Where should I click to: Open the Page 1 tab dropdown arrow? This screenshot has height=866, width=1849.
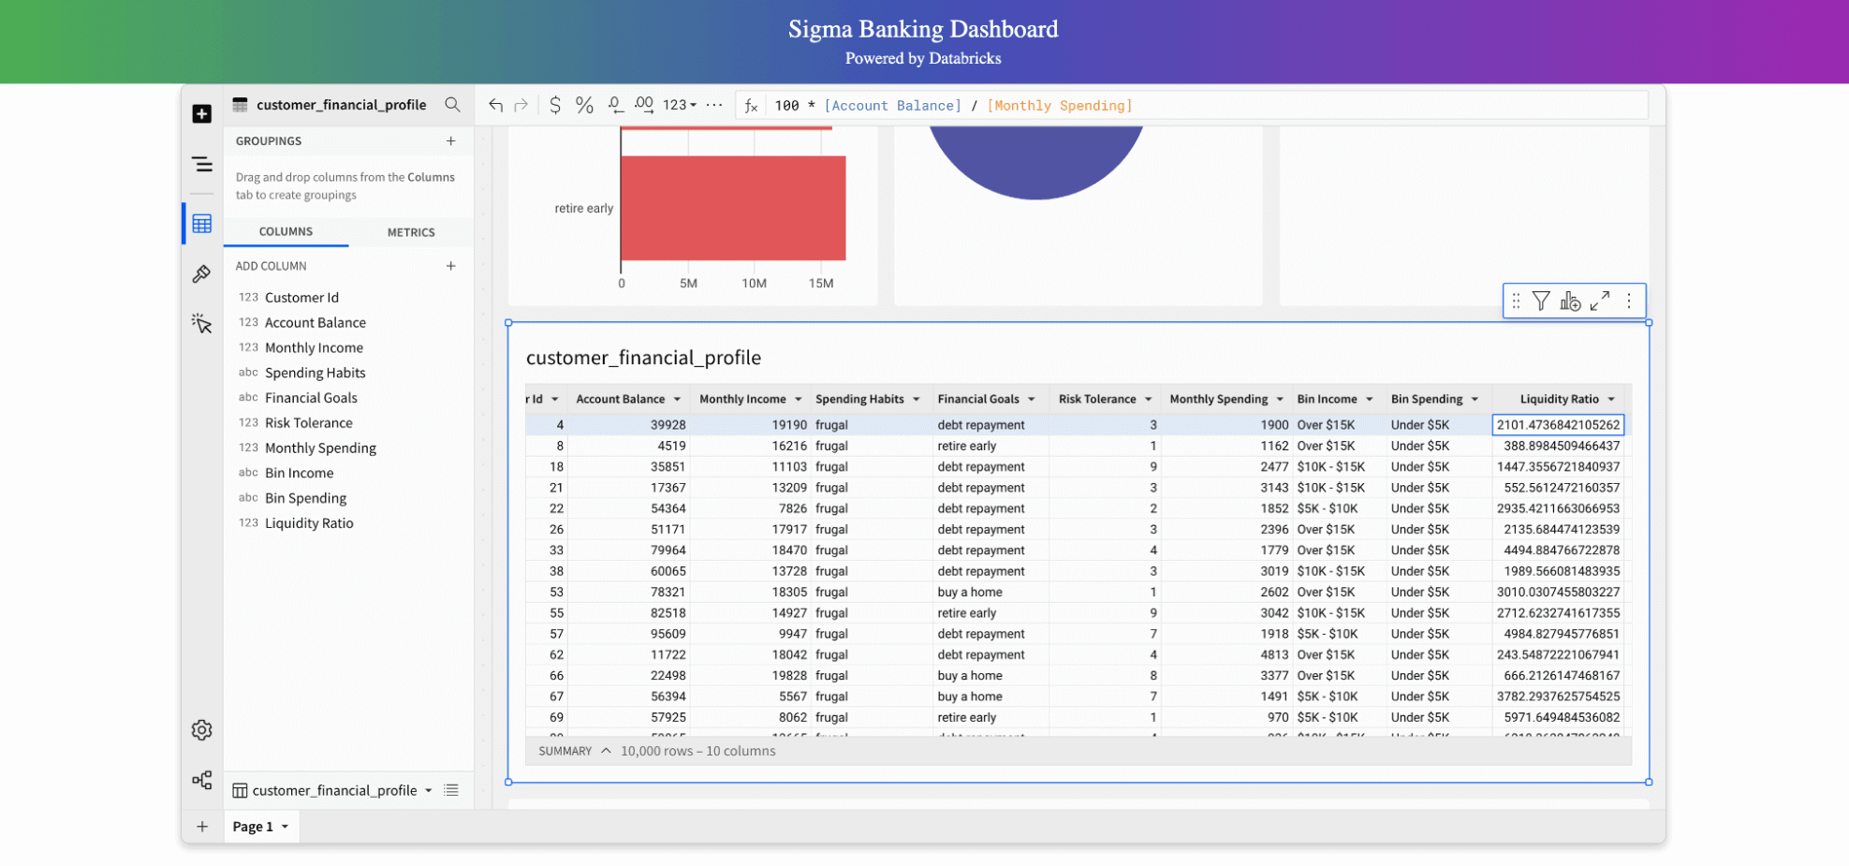point(286,827)
